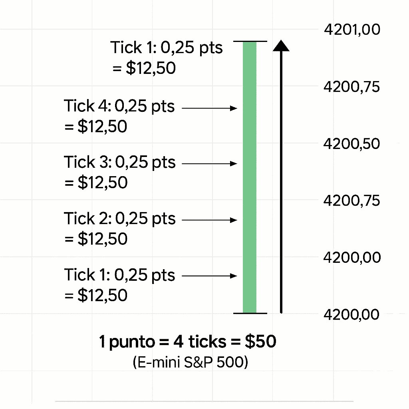Click the 4200,75 price directly below 4201,00
This screenshot has height=409, width=409.
coord(351,87)
